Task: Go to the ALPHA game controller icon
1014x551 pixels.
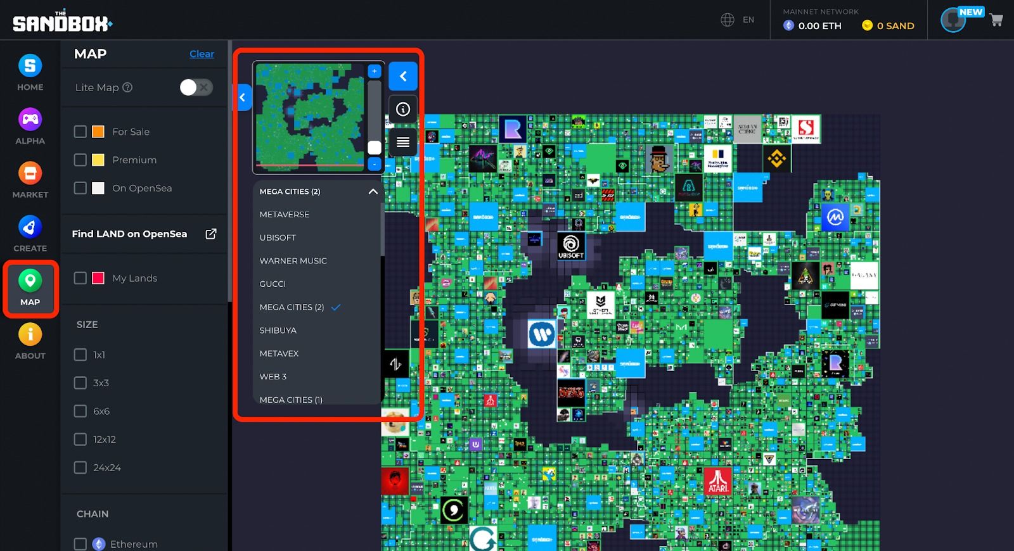Action: [30, 119]
